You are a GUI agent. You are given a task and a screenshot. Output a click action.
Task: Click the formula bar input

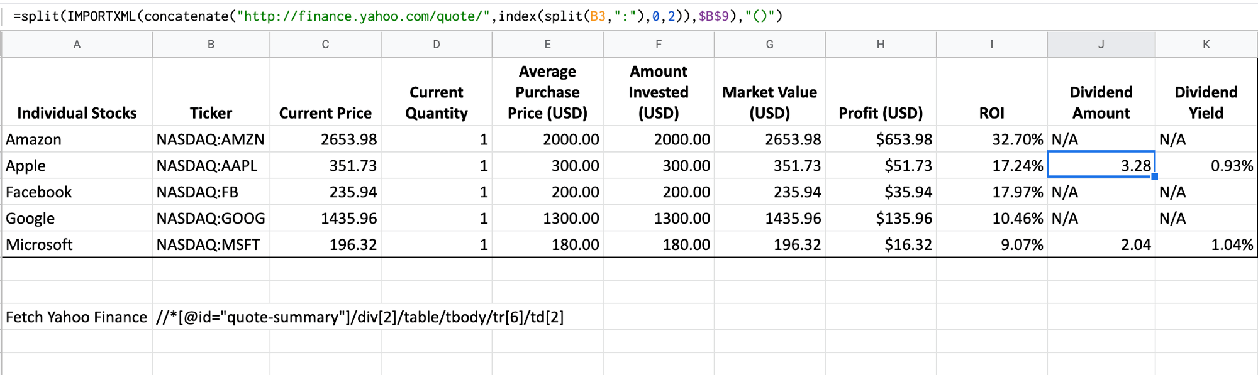point(629,16)
